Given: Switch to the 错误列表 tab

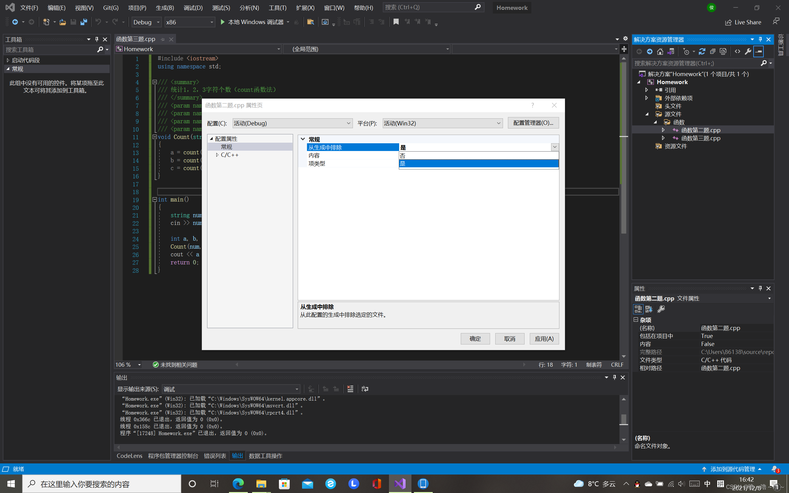Looking at the screenshot, I should pyautogui.click(x=215, y=456).
